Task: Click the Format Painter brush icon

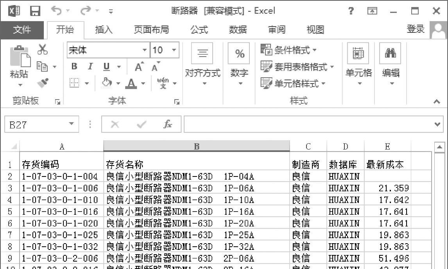Action: [x=43, y=83]
